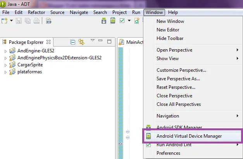Expand the plataformas project
The height and width of the screenshot is (159, 243).
(x=5, y=72)
